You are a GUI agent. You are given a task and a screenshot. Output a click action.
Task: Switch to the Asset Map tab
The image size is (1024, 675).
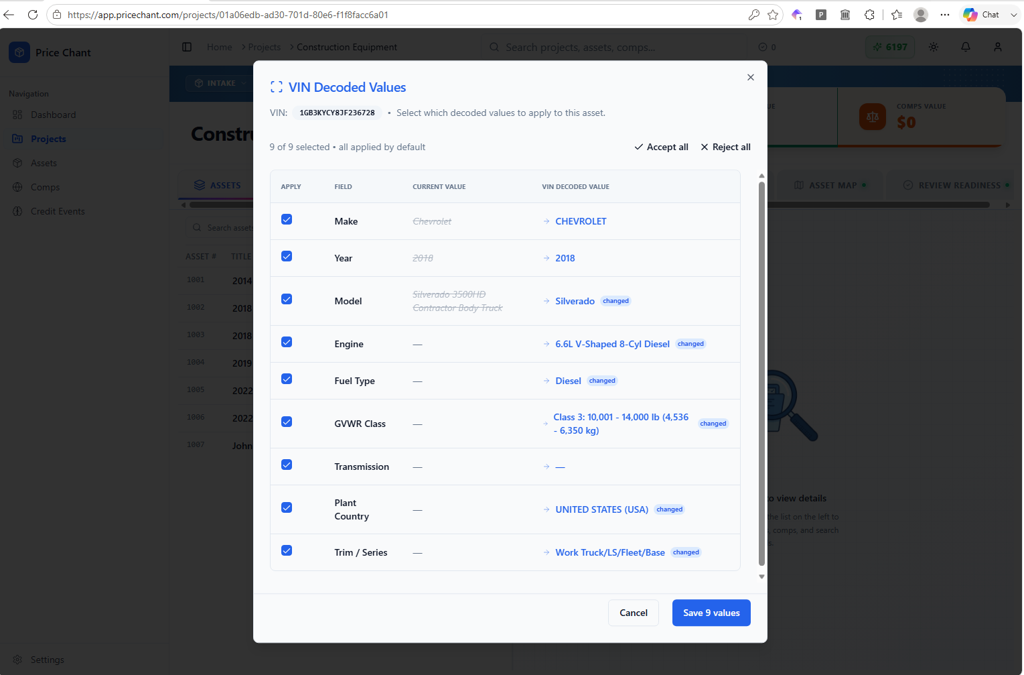[830, 185]
